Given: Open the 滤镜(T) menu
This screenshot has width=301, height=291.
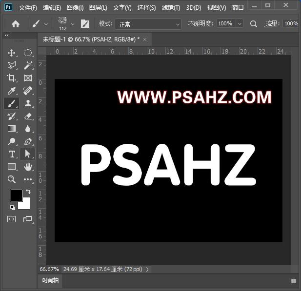Looking at the screenshot, I should (171, 8).
